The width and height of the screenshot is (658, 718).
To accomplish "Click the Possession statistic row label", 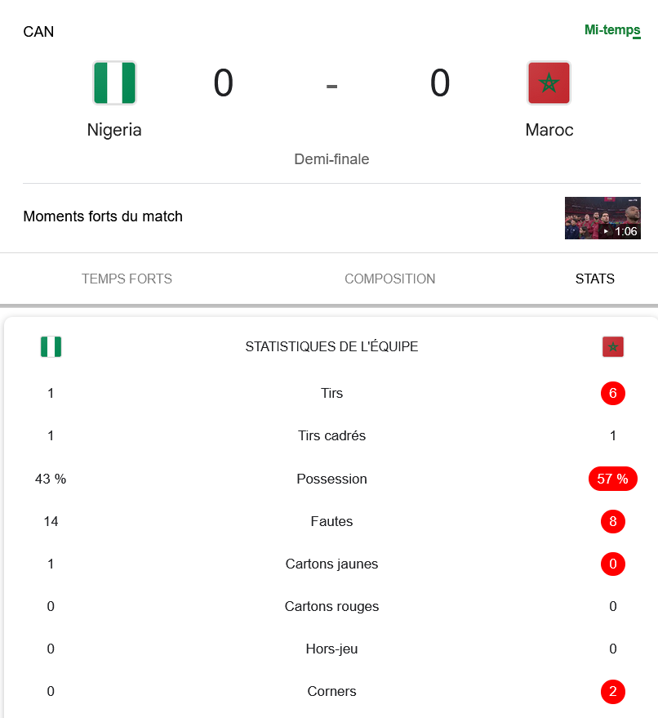I will (331, 479).
